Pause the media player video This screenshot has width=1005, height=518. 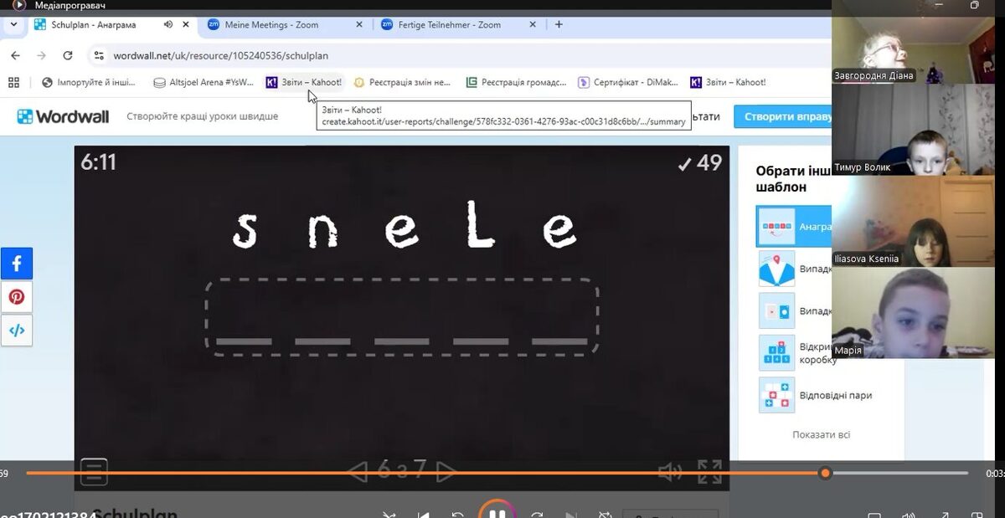pyautogui.click(x=497, y=512)
